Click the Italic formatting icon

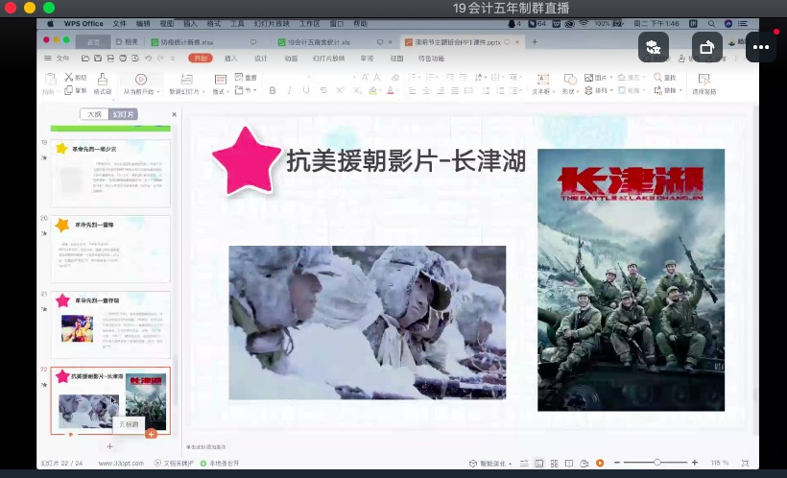(x=288, y=90)
